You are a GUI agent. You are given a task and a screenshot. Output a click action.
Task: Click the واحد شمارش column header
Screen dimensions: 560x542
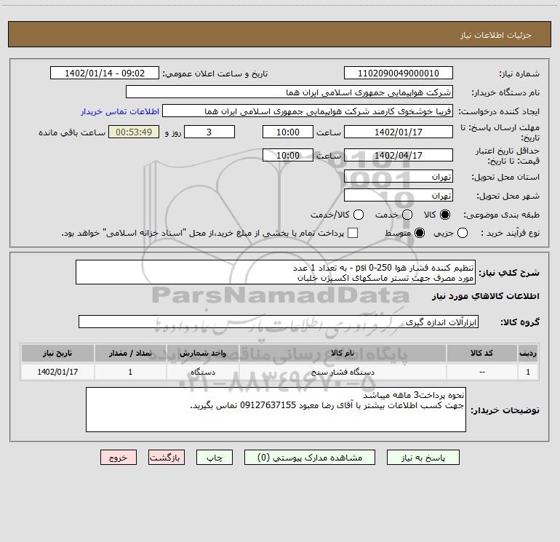(x=202, y=354)
